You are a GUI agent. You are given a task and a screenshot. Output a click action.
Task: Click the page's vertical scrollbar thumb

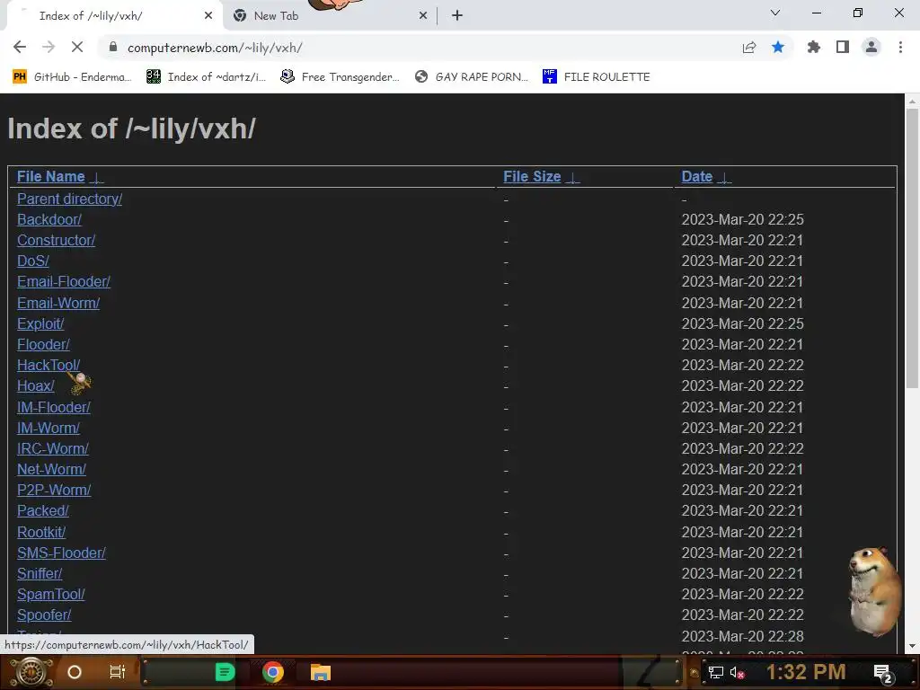pos(912,248)
